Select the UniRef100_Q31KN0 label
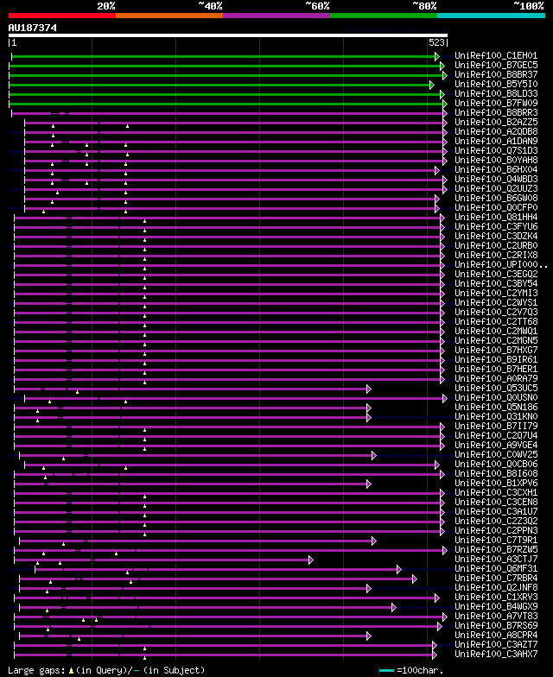Viewport: 553px width, 677px height. pyautogui.click(x=496, y=416)
